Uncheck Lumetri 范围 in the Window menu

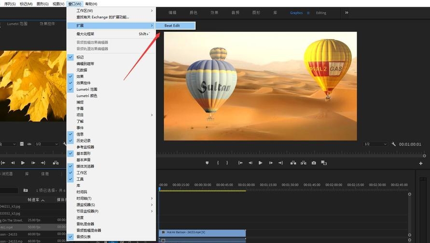70,89
